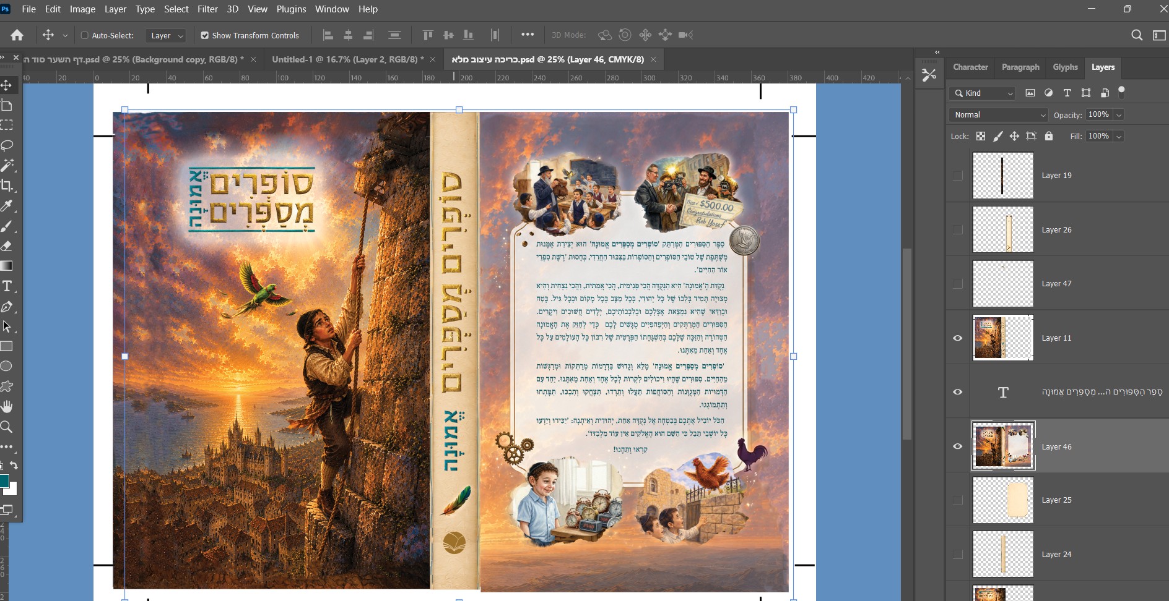This screenshot has height=601, width=1169.
Task: Hide Layer 11 using its eye icon
Action: pos(958,338)
